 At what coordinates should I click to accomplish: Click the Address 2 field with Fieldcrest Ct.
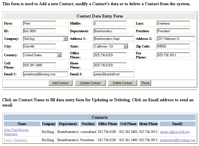point(176,39)
